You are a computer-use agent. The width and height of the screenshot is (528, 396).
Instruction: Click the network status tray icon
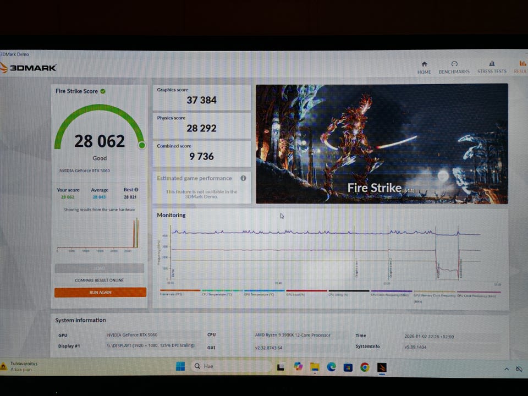[x=519, y=369]
